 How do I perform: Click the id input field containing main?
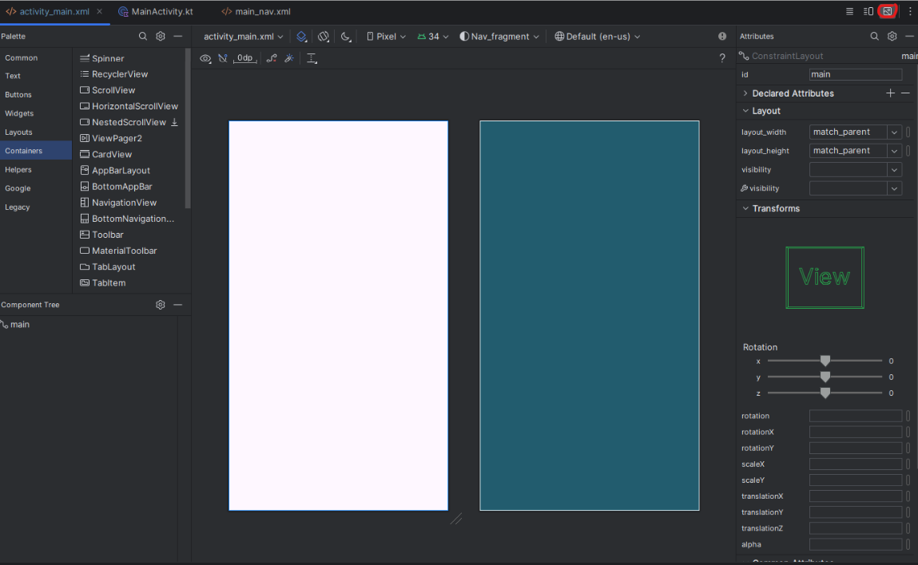[856, 74]
